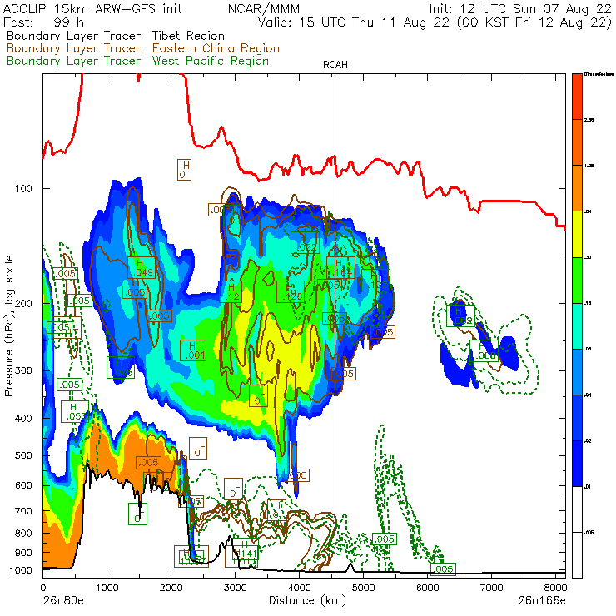The height and width of the screenshot is (616, 616).
Task: Click the green colorbar segment above .16
Action: (577, 280)
